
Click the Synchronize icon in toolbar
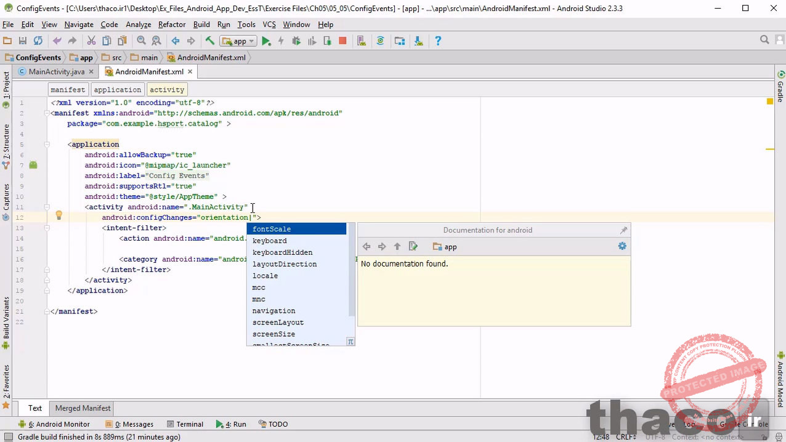pyautogui.click(x=38, y=41)
